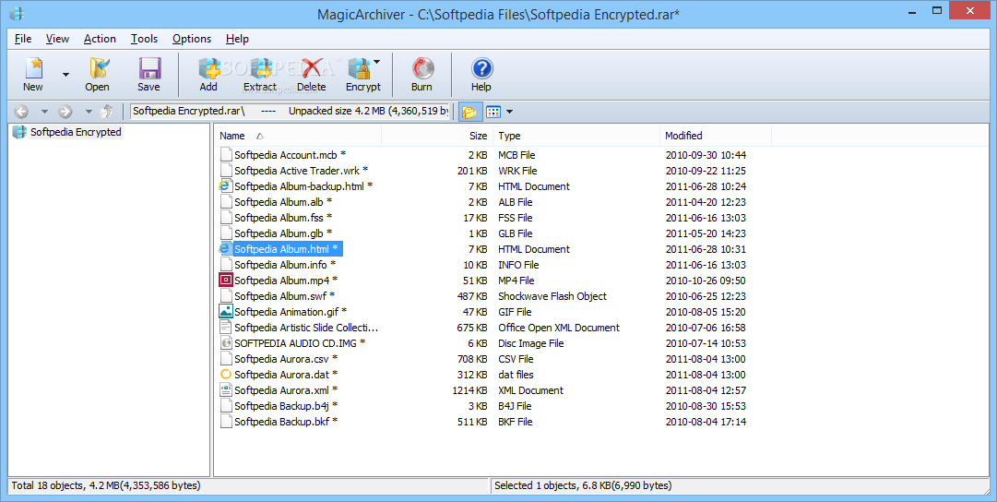997x502 pixels.
Task: Click the Selected 1 objects status text
Action: pyautogui.click(x=583, y=485)
